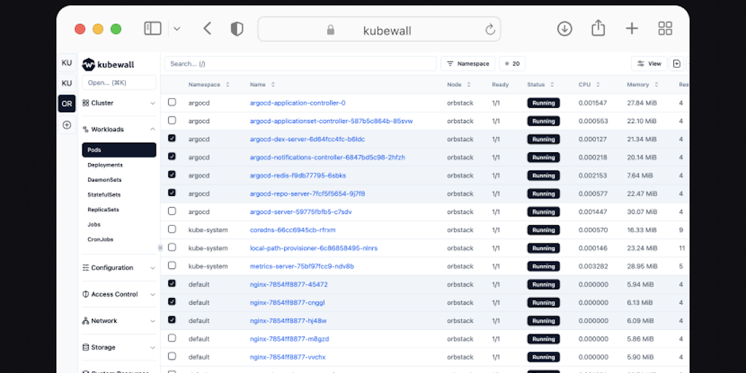Open the Safari downloads icon
The width and height of the screenshot is (746, 373).
[565, 28]
